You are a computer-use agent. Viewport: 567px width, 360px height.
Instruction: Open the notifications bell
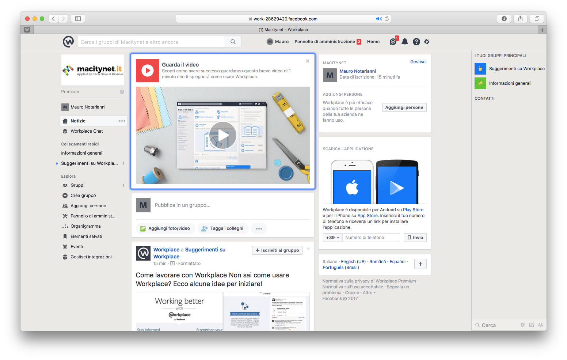[x=405, y=42]
